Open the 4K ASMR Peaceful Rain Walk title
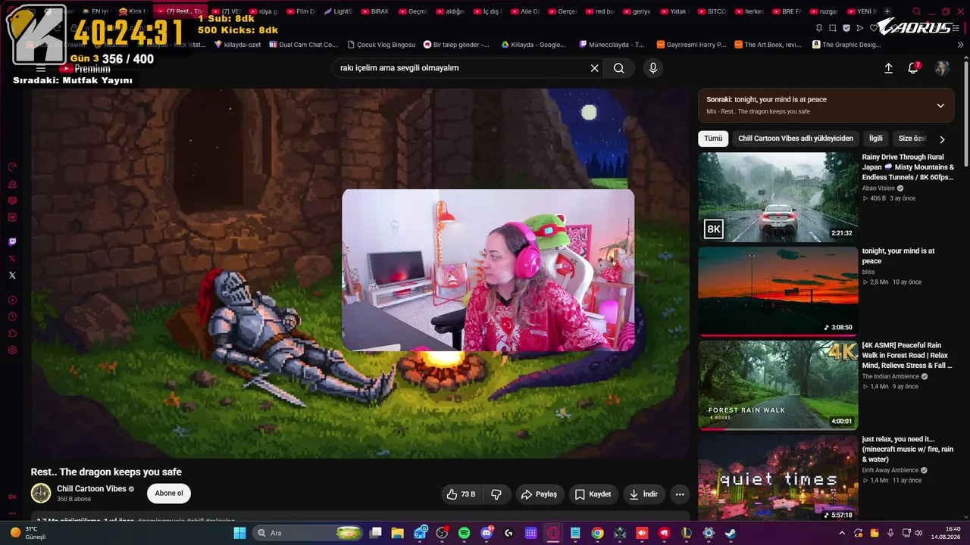This screenshot has width=970, height=545. 907,355
